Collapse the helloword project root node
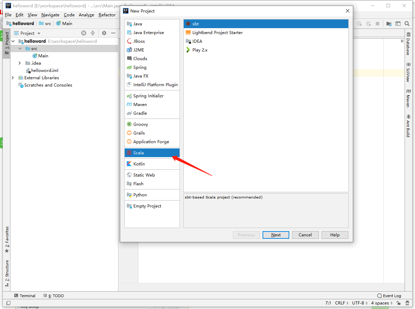 (x=13, y=41)
